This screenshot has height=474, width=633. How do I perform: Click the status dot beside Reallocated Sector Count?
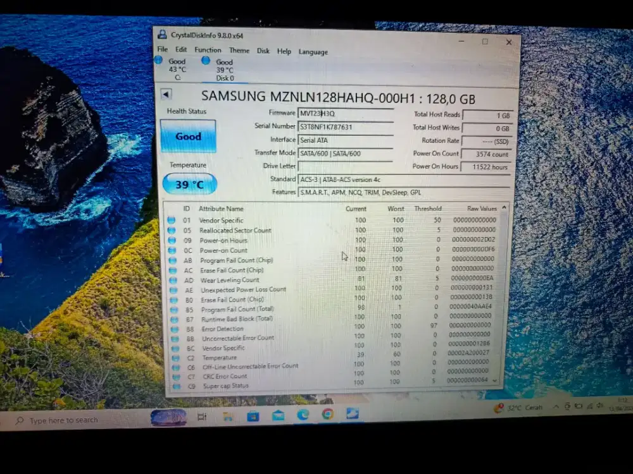click(x=171, y=230)
